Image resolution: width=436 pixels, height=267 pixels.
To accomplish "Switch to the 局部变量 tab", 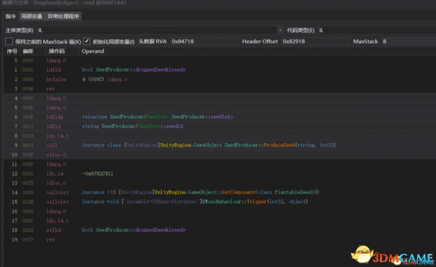I will click(32, 16).
